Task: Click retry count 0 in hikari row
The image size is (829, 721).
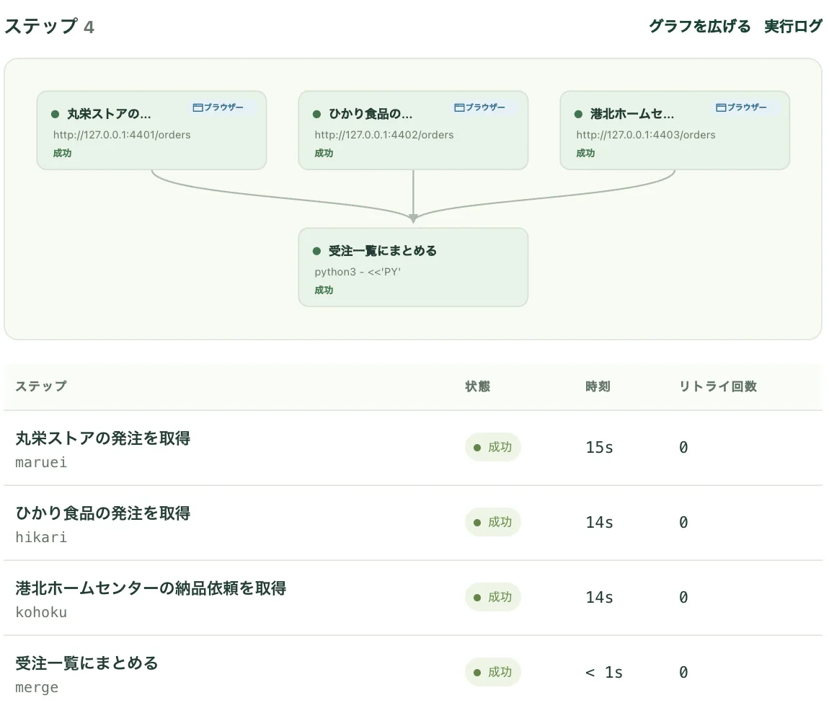Action: click(683, 523)
